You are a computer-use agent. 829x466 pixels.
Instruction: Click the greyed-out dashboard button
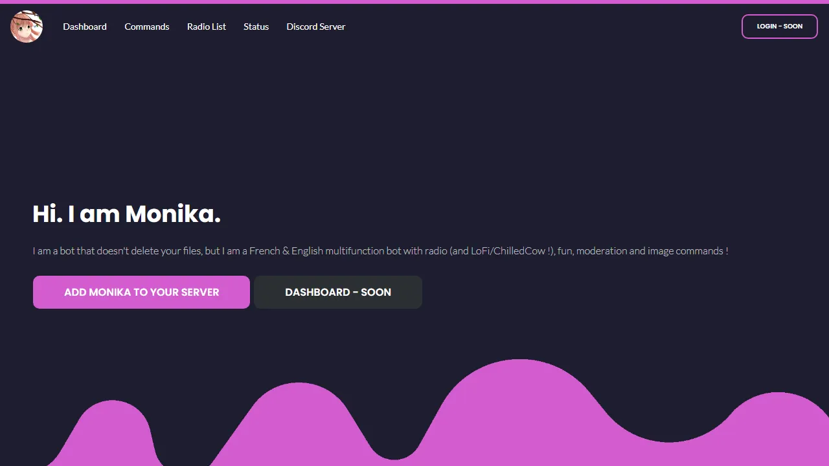337,292
